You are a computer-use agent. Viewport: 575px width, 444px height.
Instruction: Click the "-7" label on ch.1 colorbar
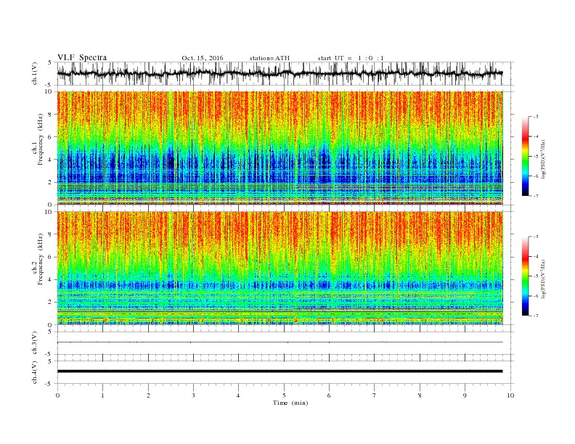[535, 196]
